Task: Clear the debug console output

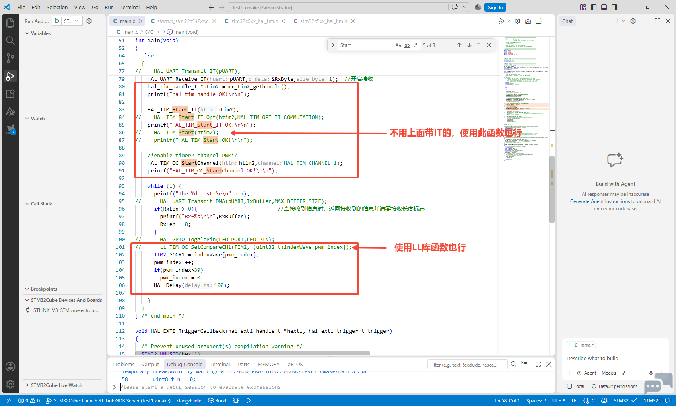Action: point(524,364)
